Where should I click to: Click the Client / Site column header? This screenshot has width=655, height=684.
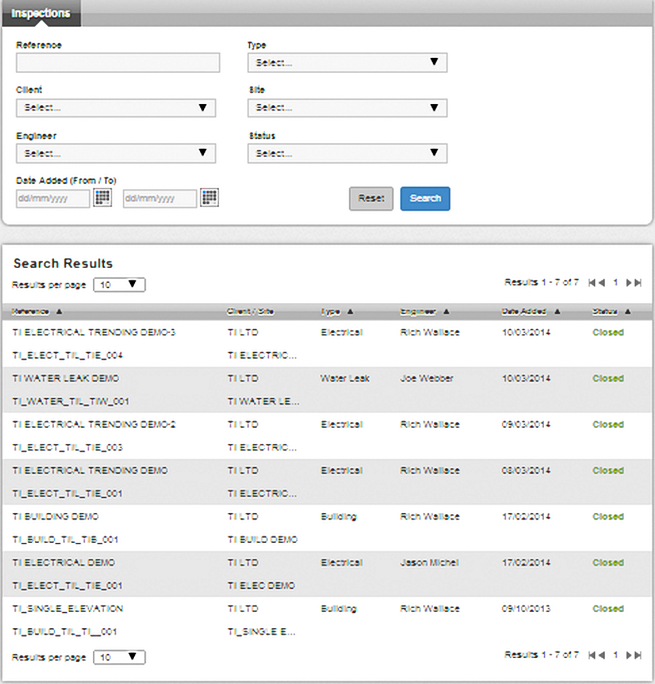(x=250, y=311)
